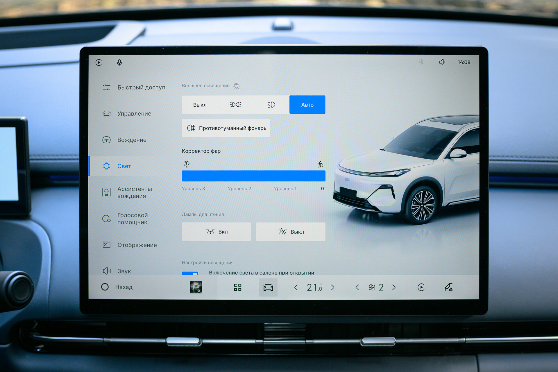Increase fan speed with the right chevron

click(x=394, y=287)
